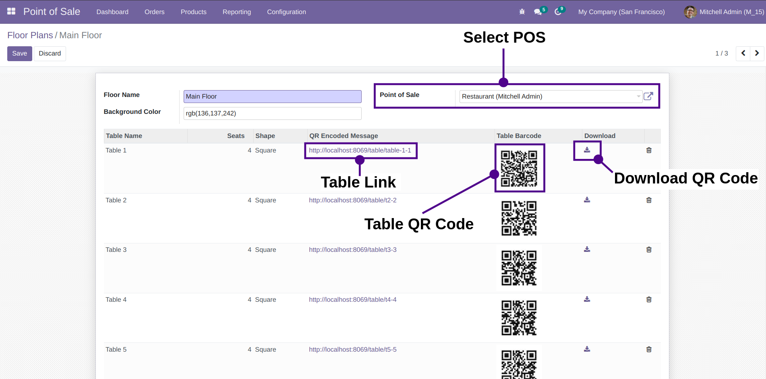Screen dimensions: 766x379
Task: Open Table 5 link t5-5
Action: click(353, 349)
